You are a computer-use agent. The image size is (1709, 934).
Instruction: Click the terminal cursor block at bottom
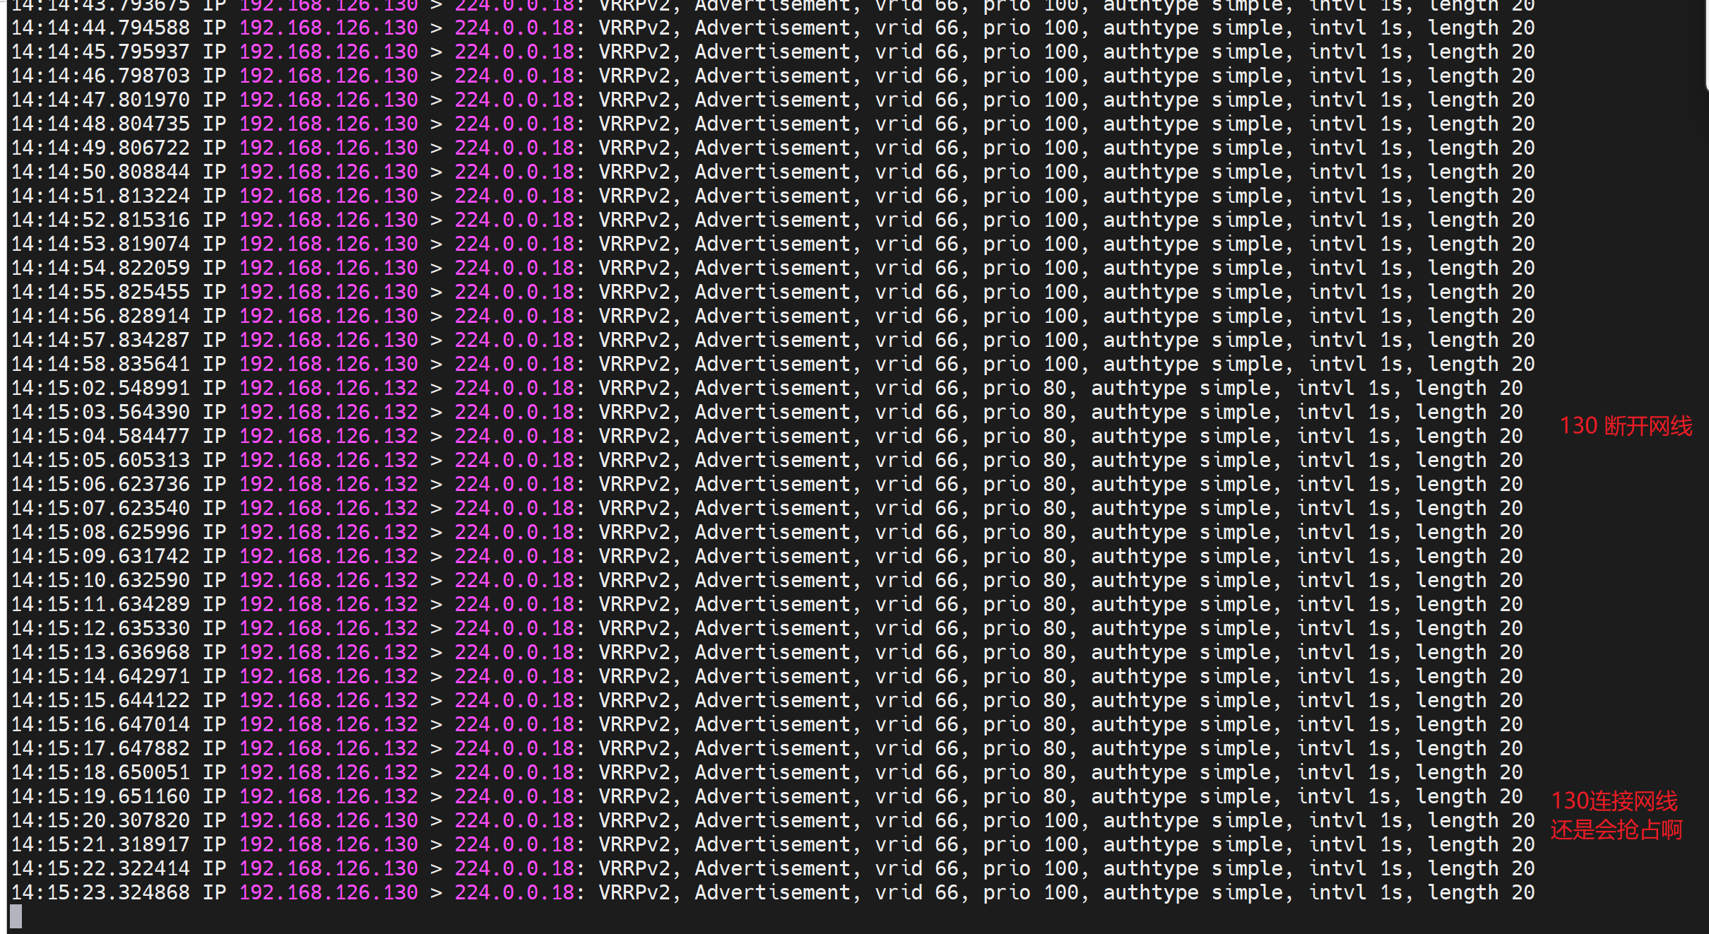pos(16,916)
